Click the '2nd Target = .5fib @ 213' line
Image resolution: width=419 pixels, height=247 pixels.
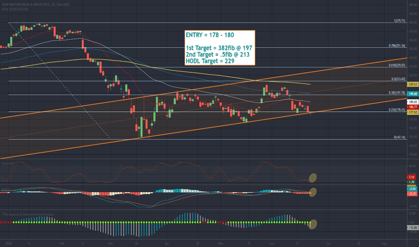point(218,54)
